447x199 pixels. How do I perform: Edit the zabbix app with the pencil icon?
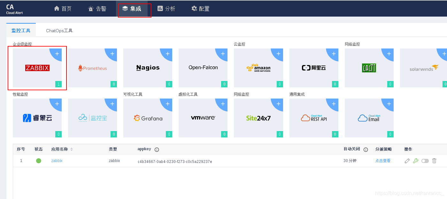pos(407,160)
